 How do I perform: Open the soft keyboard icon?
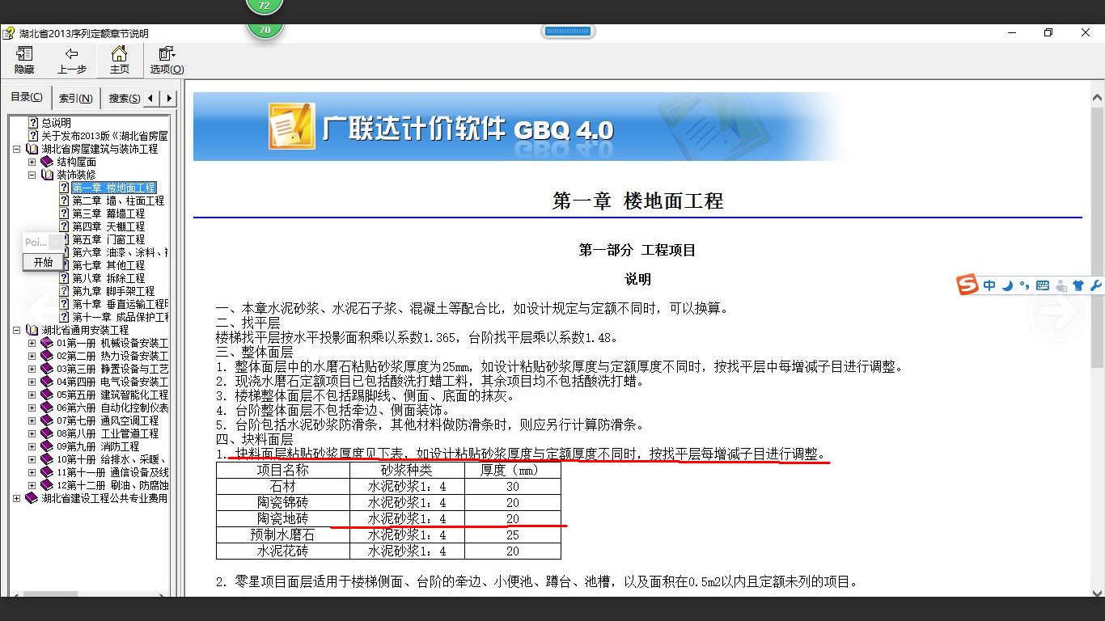pyautogui.click(x=1042, y=285)
